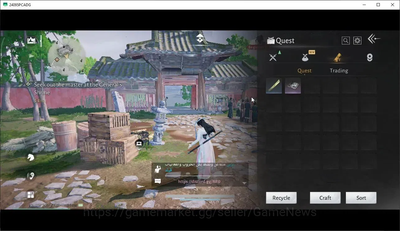
Task: Click the Craft button
Action: click(325, 198)
